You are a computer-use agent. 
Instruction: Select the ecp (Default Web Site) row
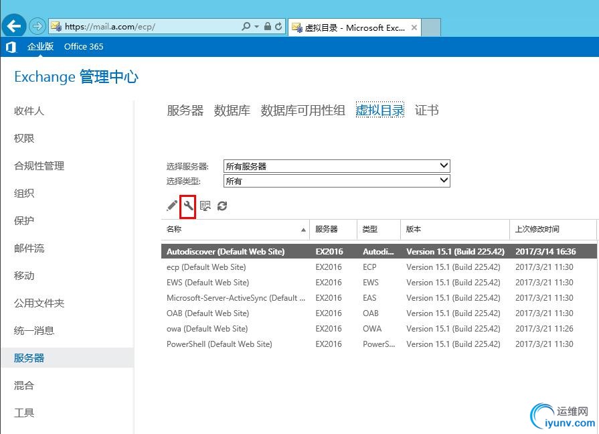click(379, 267)
